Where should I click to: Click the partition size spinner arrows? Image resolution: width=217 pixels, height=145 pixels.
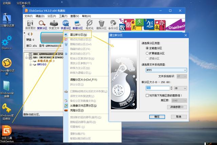coord(171,88)
